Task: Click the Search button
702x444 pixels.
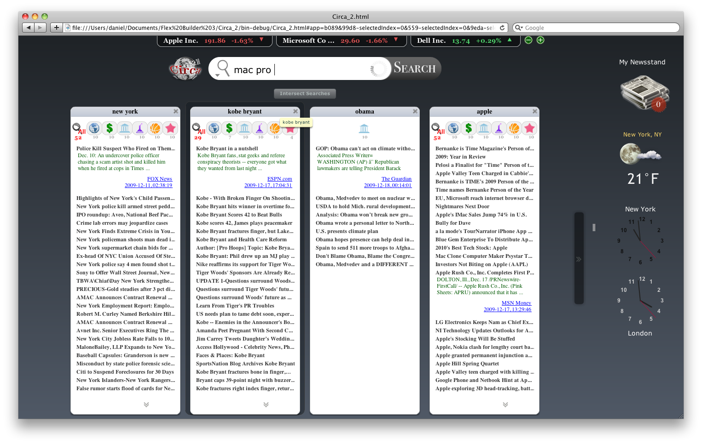Action: coord(415,68)
